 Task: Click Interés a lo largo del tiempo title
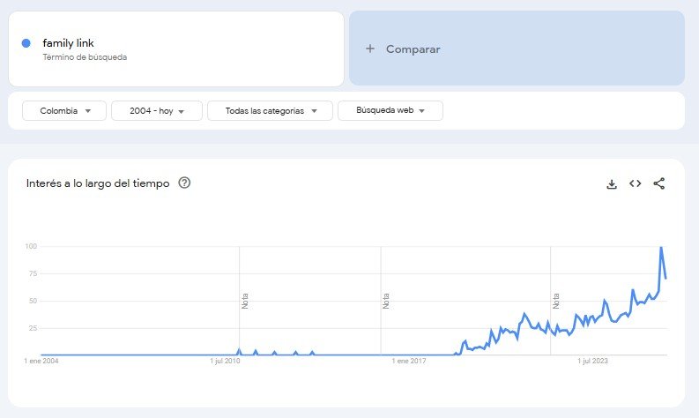coord(98,183)
